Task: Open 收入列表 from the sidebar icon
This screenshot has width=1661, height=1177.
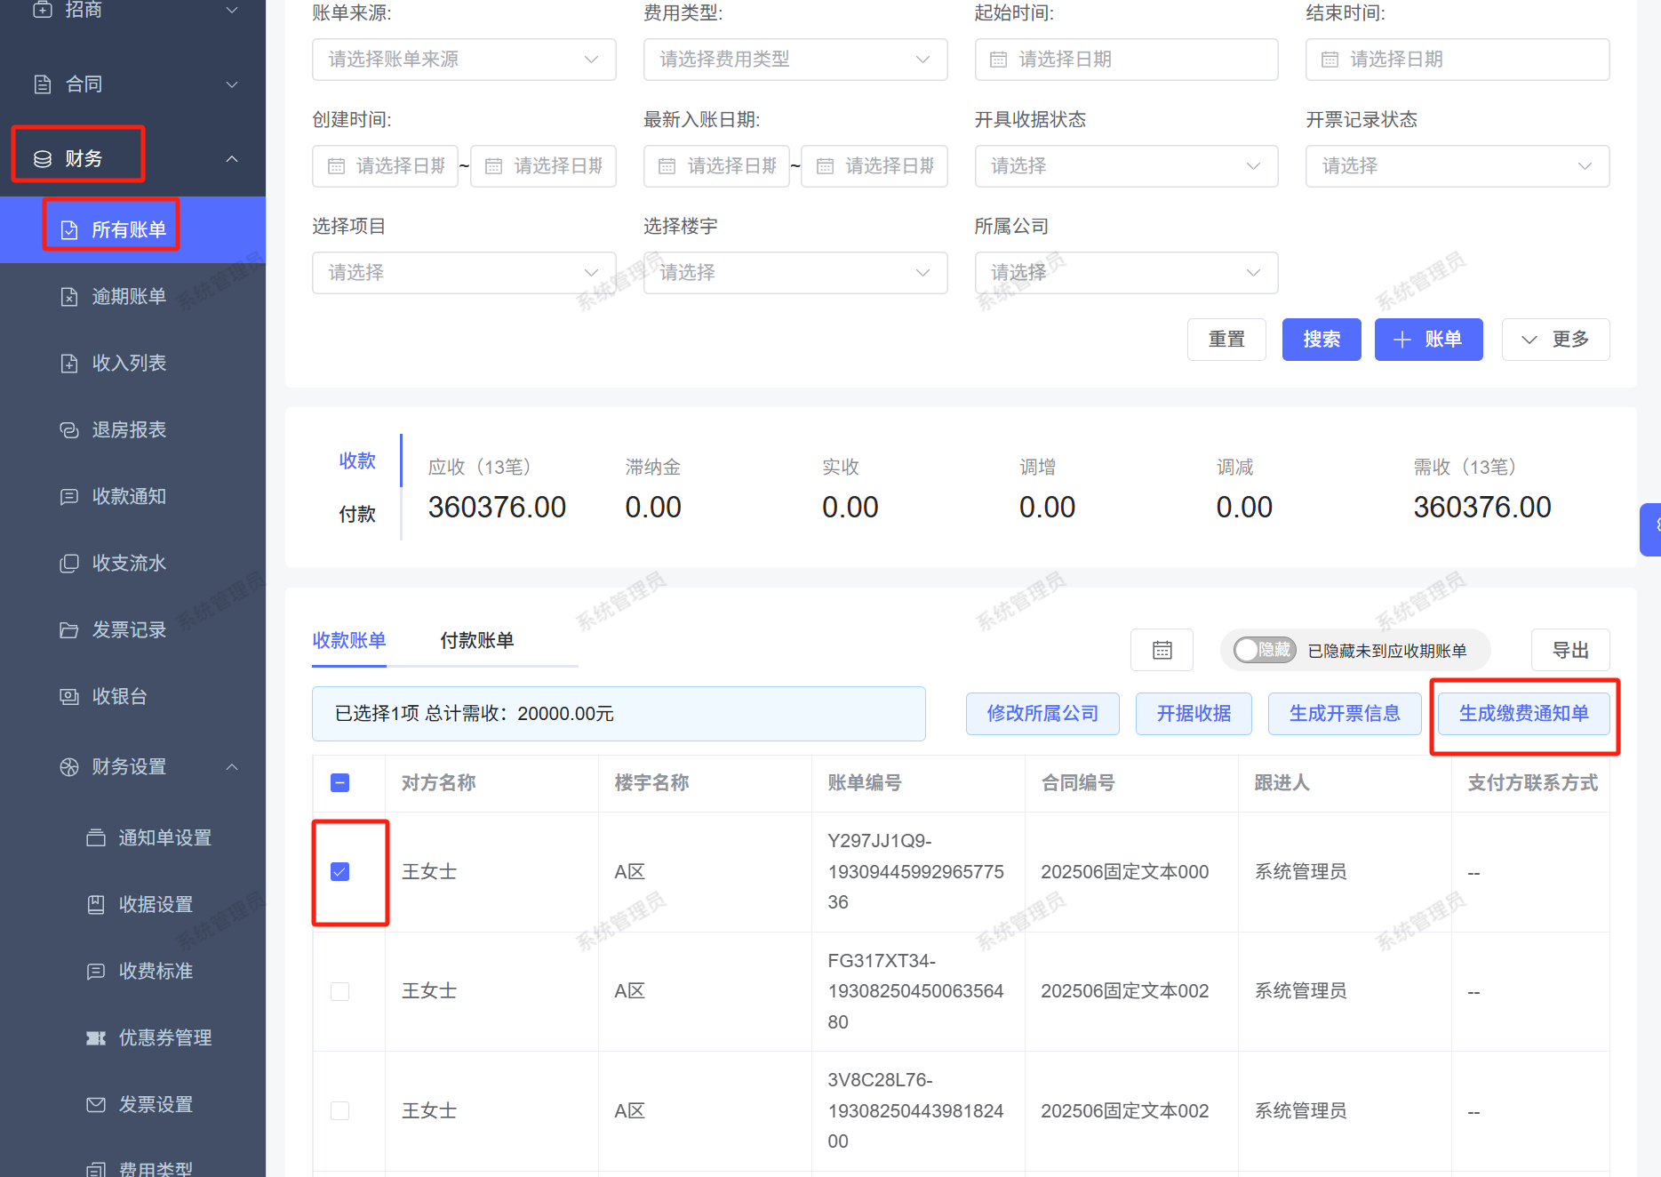Action: click(x=69, y=364)
